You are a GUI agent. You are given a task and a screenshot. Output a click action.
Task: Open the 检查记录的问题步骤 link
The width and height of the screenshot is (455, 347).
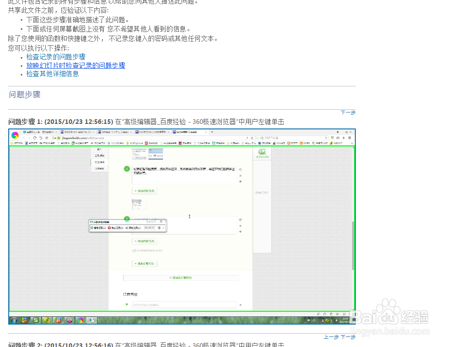[55, 57]
